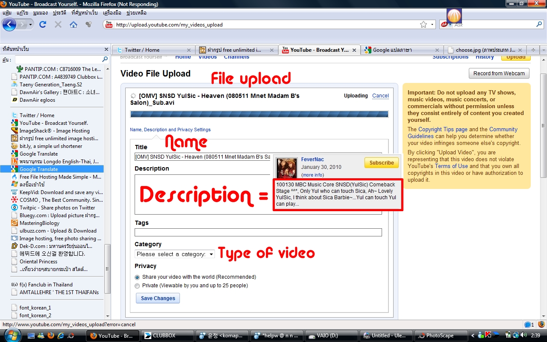Image resolution: width=547 pixels, height=342 pixels.
Task: Click the Forward navigation arrow
Action: 22,24
